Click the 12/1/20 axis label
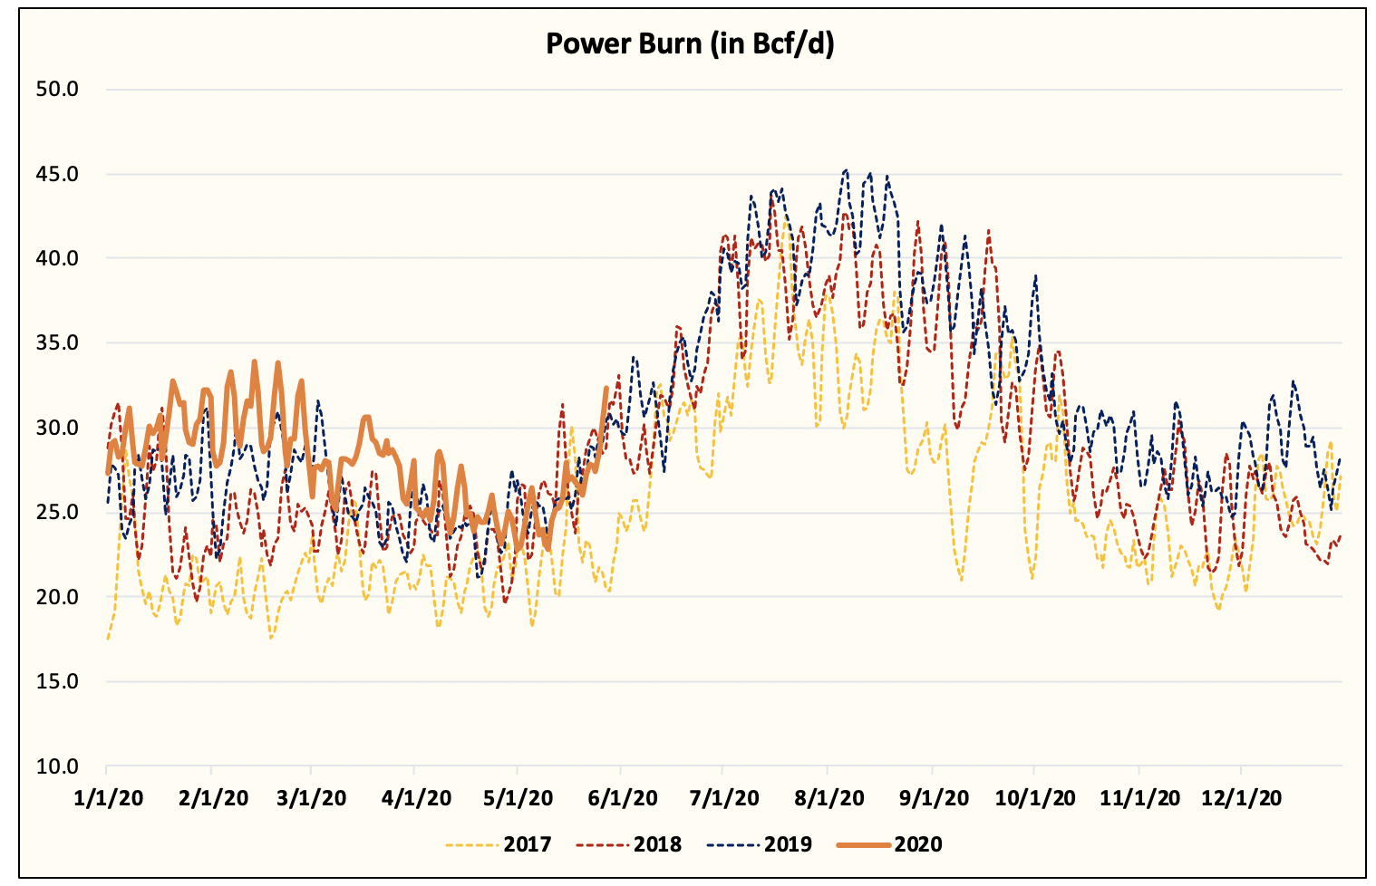Screen dimensions: 1376x886 coord(1243,792)
